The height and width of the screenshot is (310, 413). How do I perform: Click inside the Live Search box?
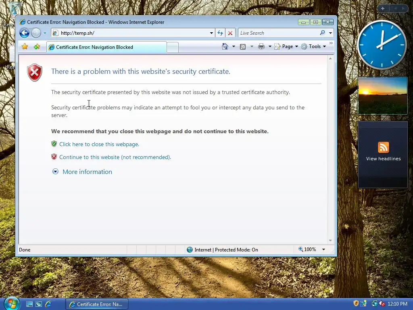pos(278,33)
